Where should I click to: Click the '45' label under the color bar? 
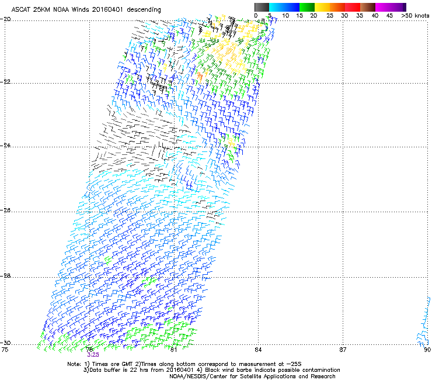coord(389,16)
